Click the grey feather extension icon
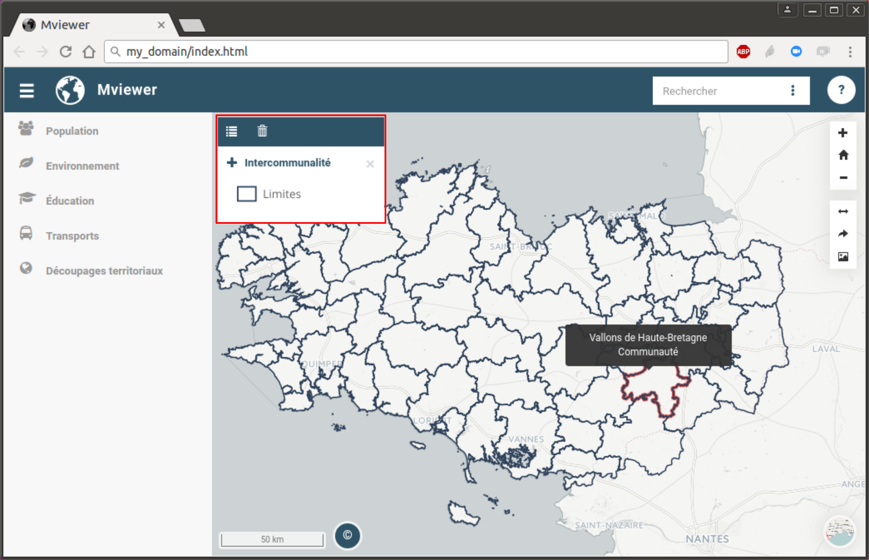 point(770,52)
